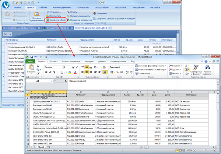Close the Номенклатура: Основная document tab

pyautogui.click(x=72, y=28)
